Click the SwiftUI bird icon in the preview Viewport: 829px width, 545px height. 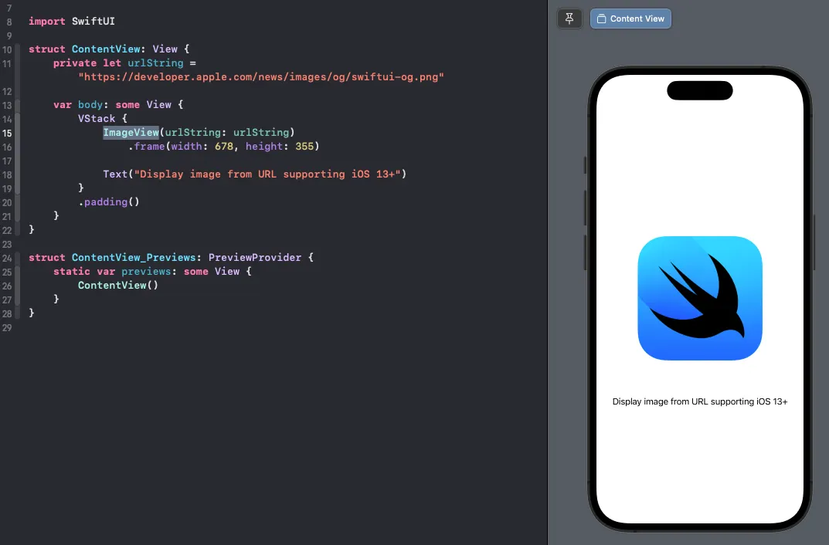[x=700, y=298]
